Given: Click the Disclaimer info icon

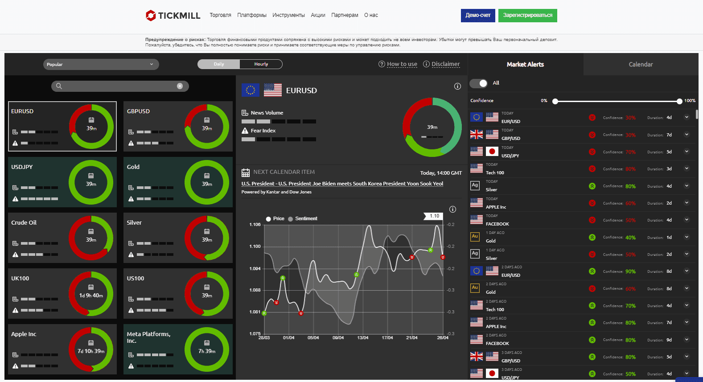Looking at the screenshot, I should tap(426, 64).
